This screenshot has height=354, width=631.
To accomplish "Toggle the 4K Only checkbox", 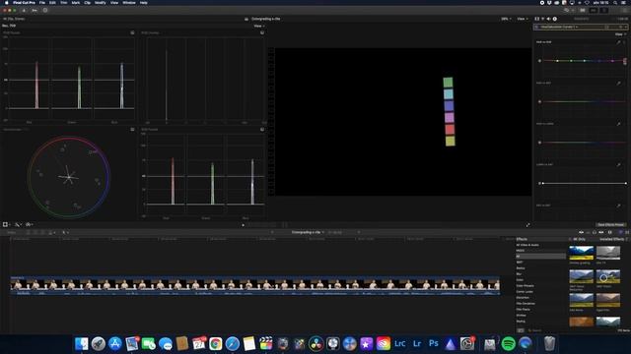I will (570, 239).
